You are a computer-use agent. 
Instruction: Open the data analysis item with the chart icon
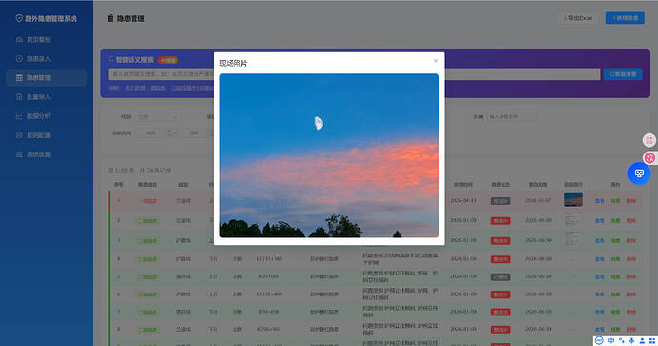click(46, 116)
